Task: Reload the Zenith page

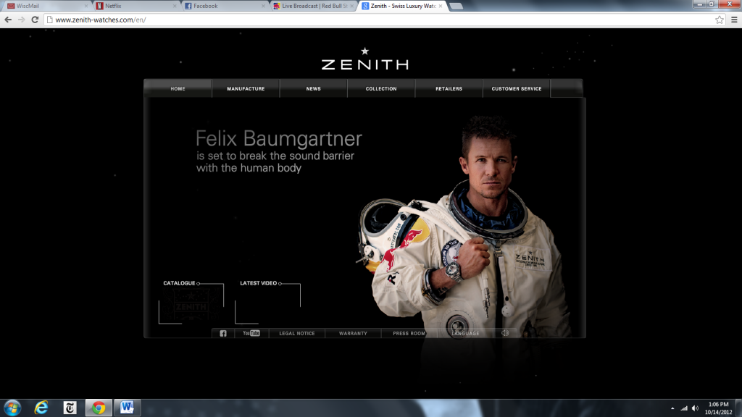Action: pyautogui.click(x=35, y=20)
